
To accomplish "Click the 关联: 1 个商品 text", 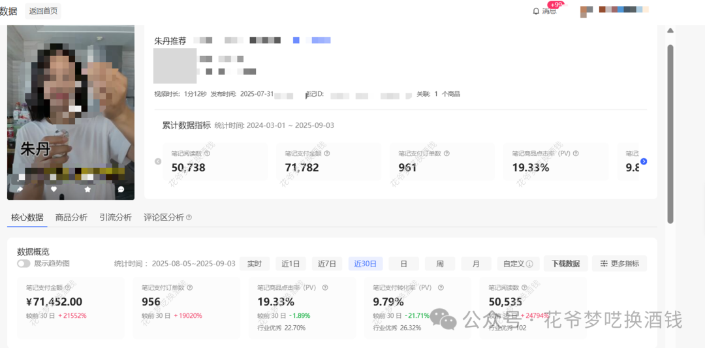I will [439, 95].
